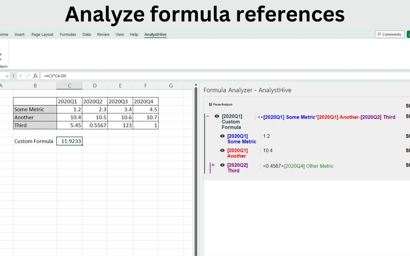Click the Insert function fx icon
Image resolution: width=410 pixels, height=256 pixels.
[35, 76]
